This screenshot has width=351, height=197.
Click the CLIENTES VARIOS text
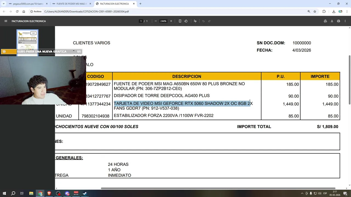coord(92,43)
